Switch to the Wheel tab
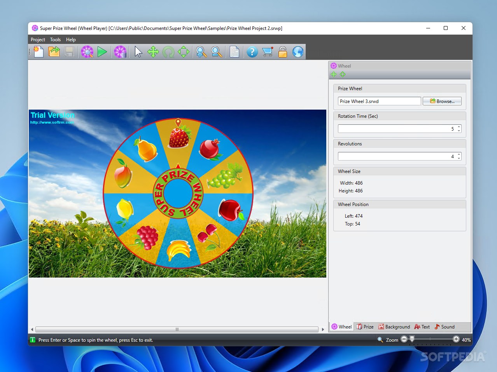This screenshot has height=372, width=497. (341, 327)
